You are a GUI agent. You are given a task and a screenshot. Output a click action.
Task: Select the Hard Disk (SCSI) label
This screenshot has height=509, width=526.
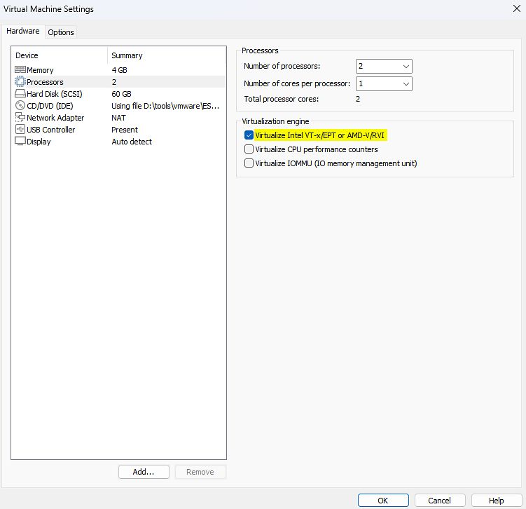pyautogui.click(x=55, y=94)
